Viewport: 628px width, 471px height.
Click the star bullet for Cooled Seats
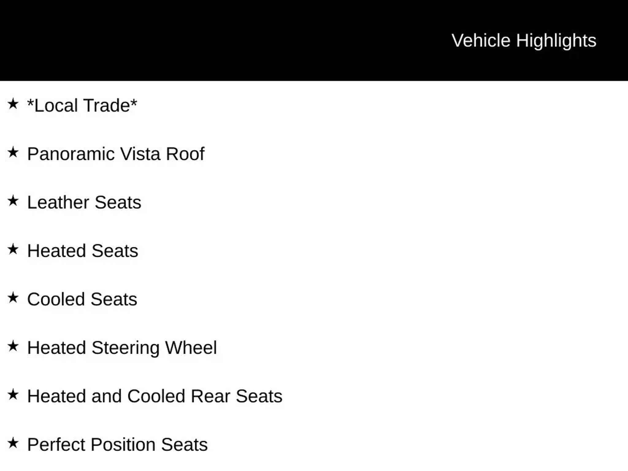(x=13, y=298)
